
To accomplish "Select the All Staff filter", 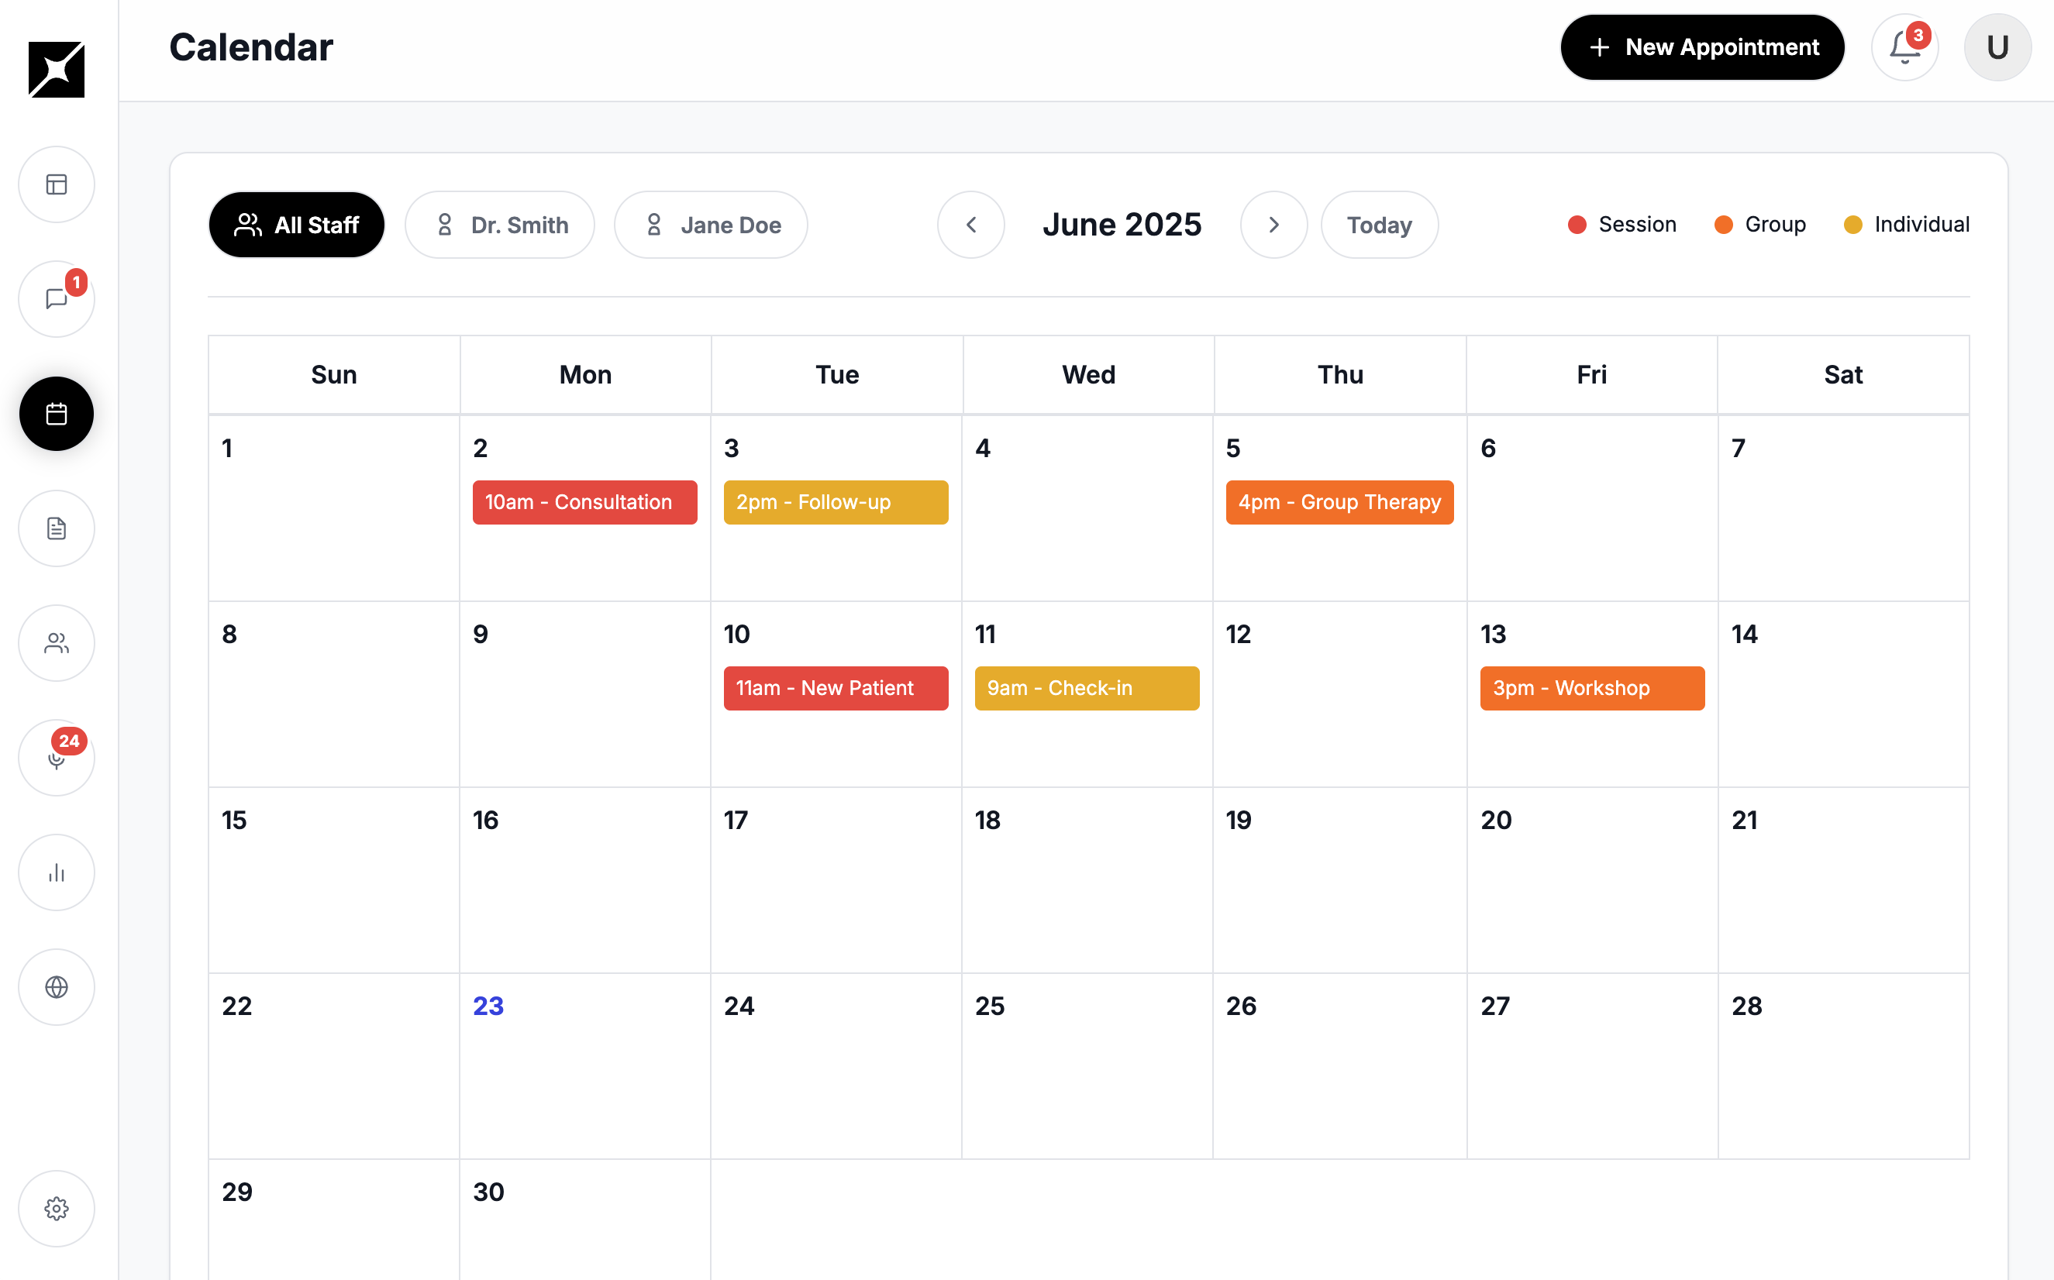I will [296, 225].
